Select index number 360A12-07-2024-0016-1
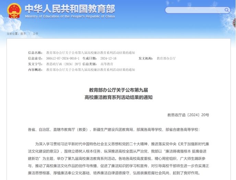The width and height of the screenshot is (236, 180). 62,58
